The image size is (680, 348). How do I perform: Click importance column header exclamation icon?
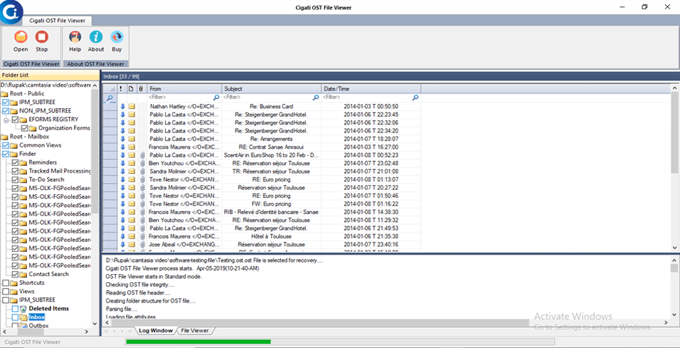(x=121, y=89)
